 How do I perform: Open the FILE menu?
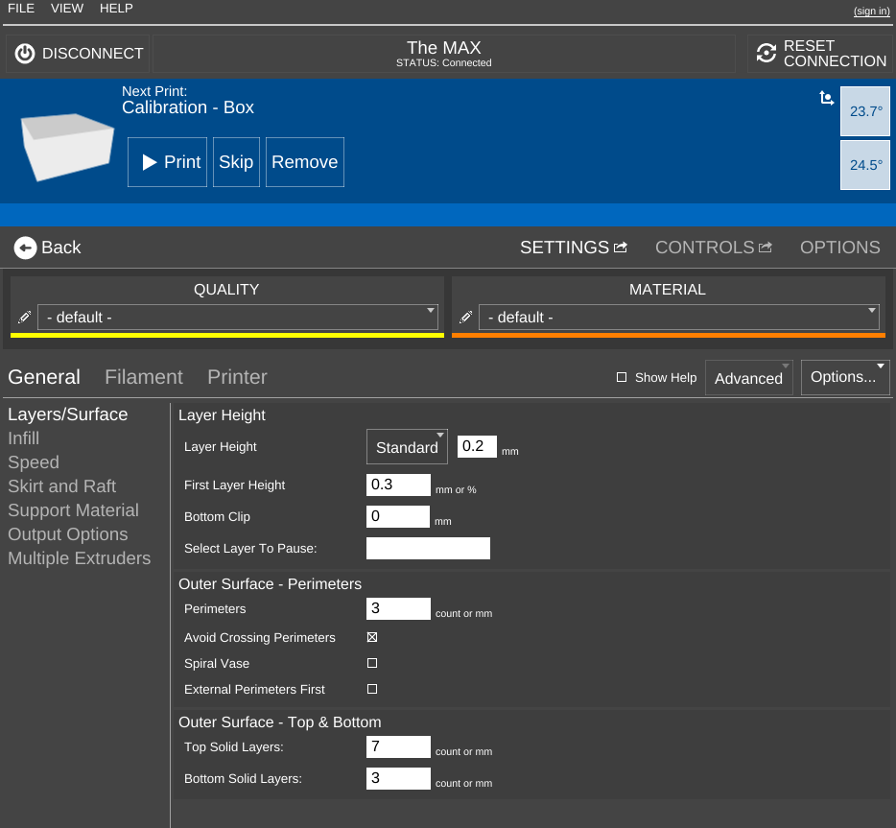coord(21,9)
